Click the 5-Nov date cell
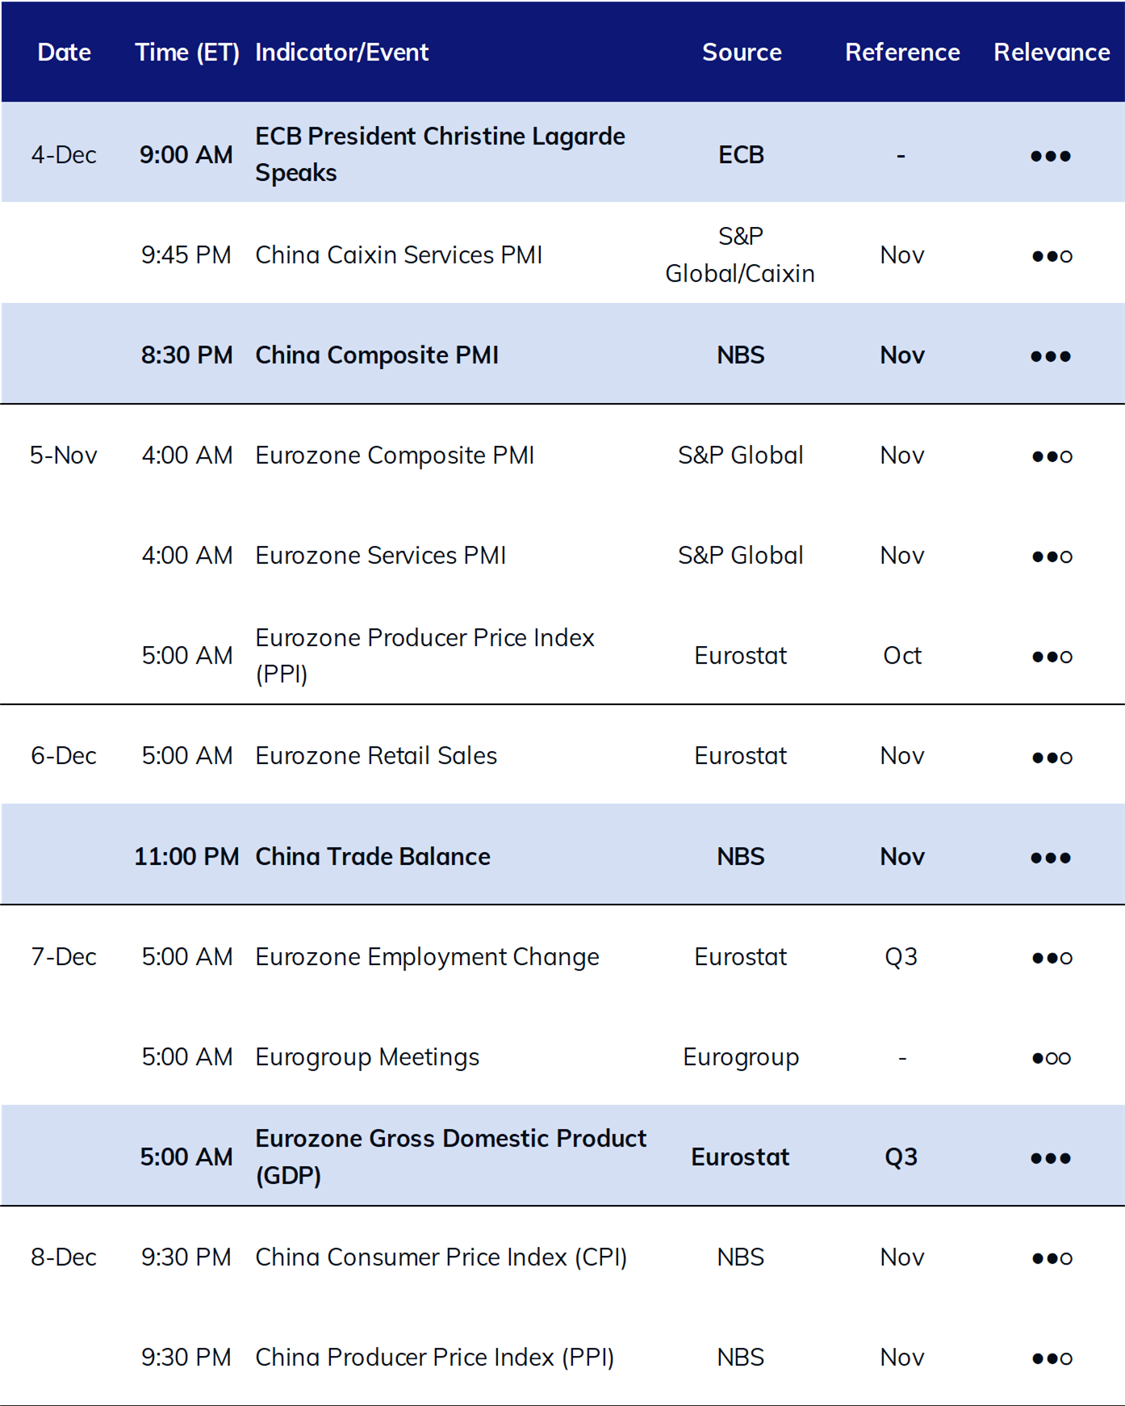Image resolution: width=1125 pixels, height=1406 pixels. [64, 455]
